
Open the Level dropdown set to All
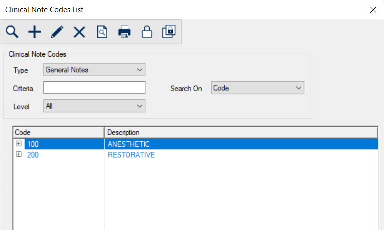[94, 106]
